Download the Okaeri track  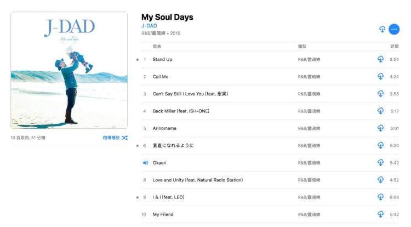tap(380, 162)
